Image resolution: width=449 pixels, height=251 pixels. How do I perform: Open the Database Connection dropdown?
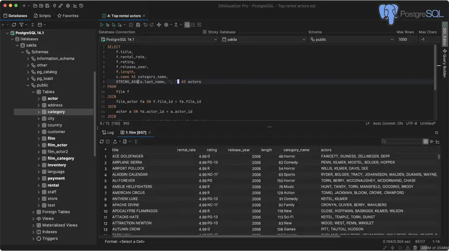[159, 39]
